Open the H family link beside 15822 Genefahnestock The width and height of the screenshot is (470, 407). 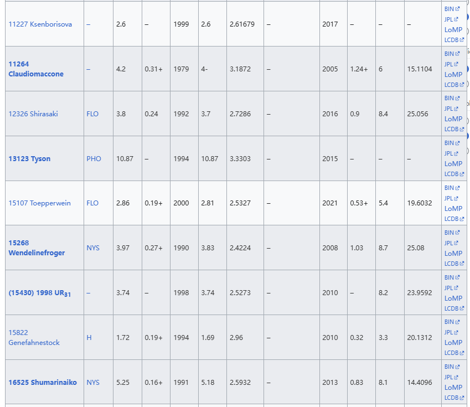click(x=89, y=338)
